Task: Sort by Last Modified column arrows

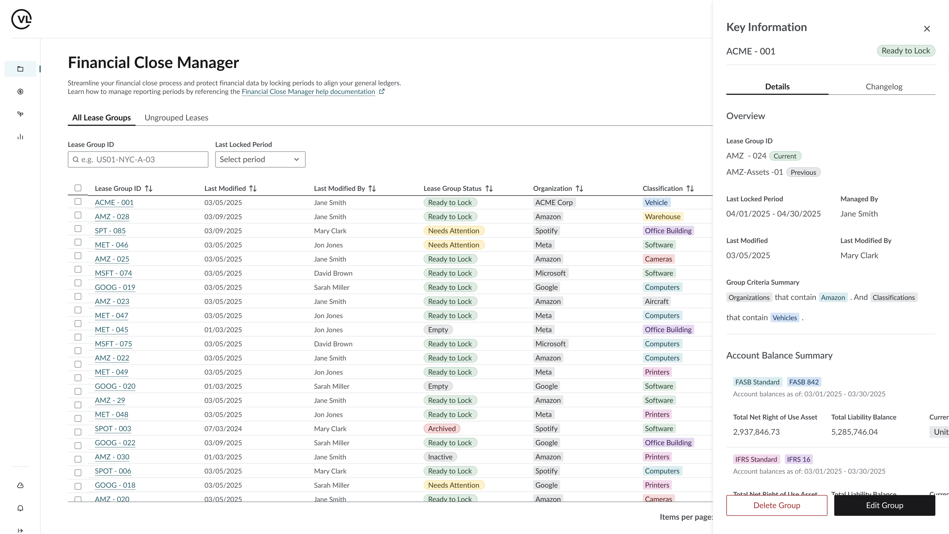Action: click(x=253, y=189)
